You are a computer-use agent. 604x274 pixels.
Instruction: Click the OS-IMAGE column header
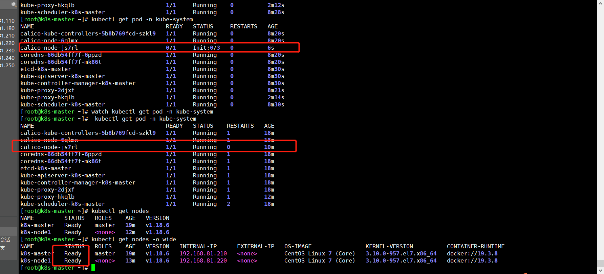tap(298, 246)
